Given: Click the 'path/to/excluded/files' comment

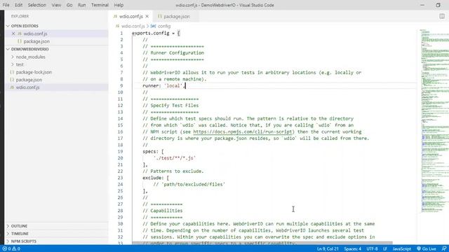Looking at the screenshot, I should pos(189,185).
